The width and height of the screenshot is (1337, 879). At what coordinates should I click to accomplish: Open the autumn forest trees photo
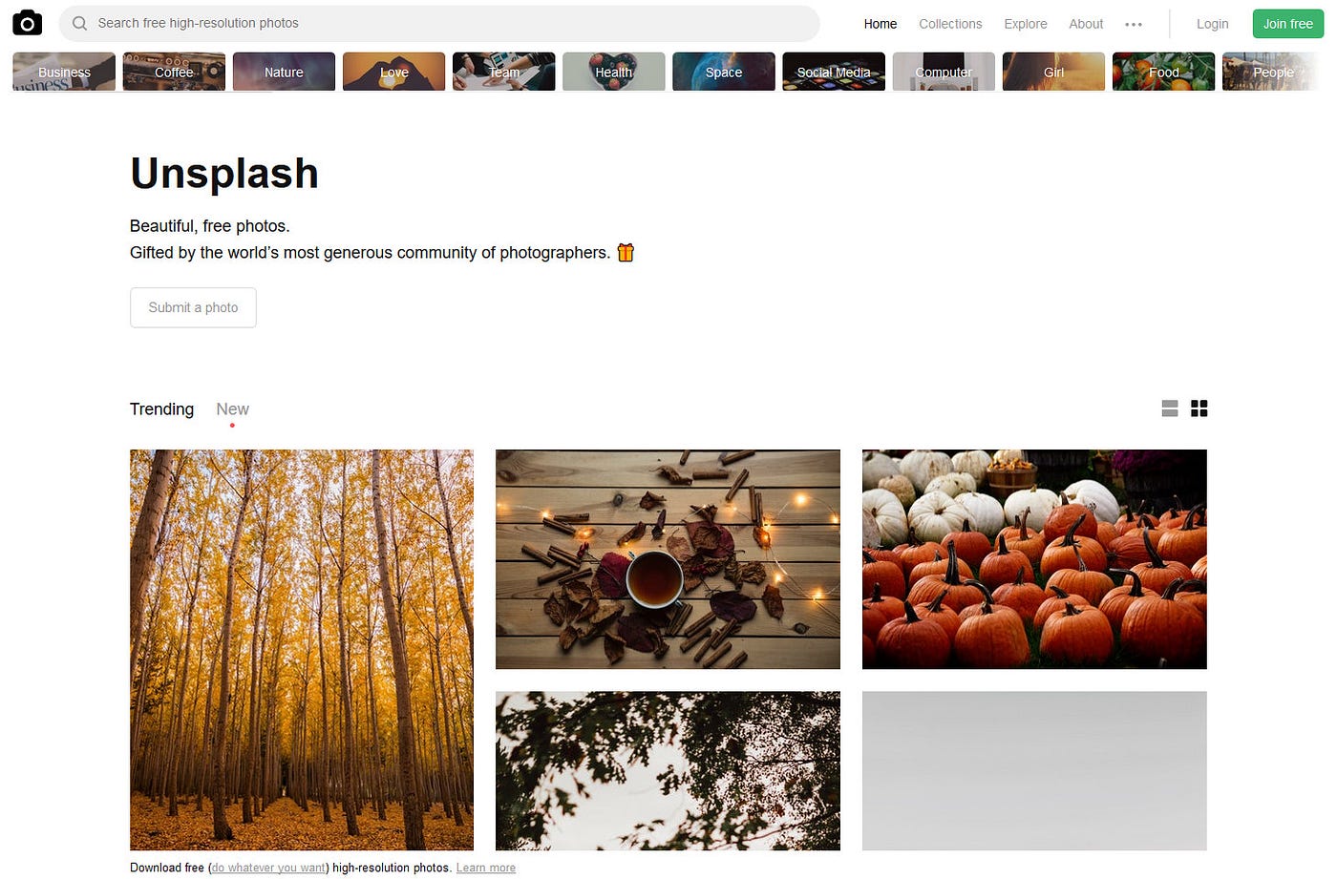[x=302, y=650]
